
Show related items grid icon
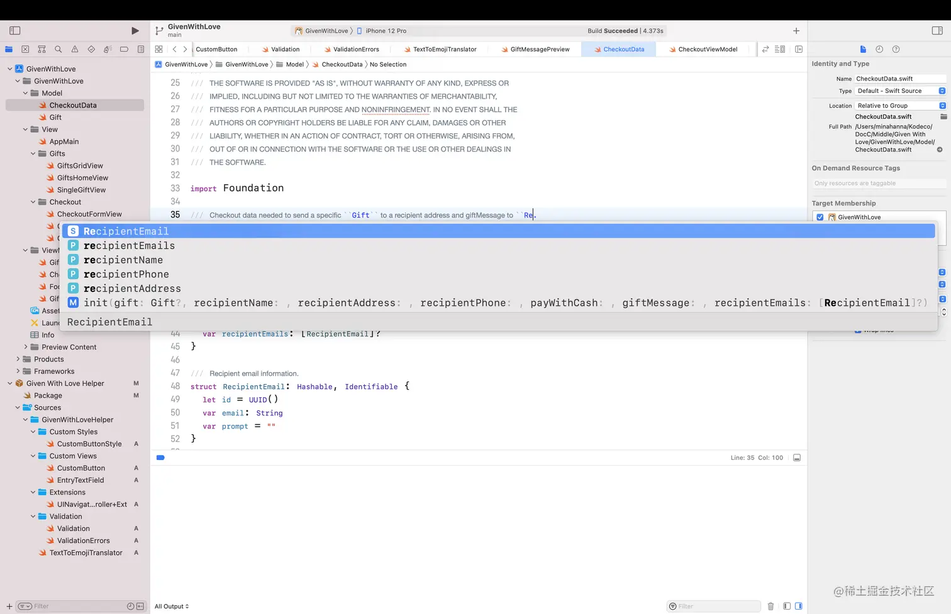tap(158, 49)
